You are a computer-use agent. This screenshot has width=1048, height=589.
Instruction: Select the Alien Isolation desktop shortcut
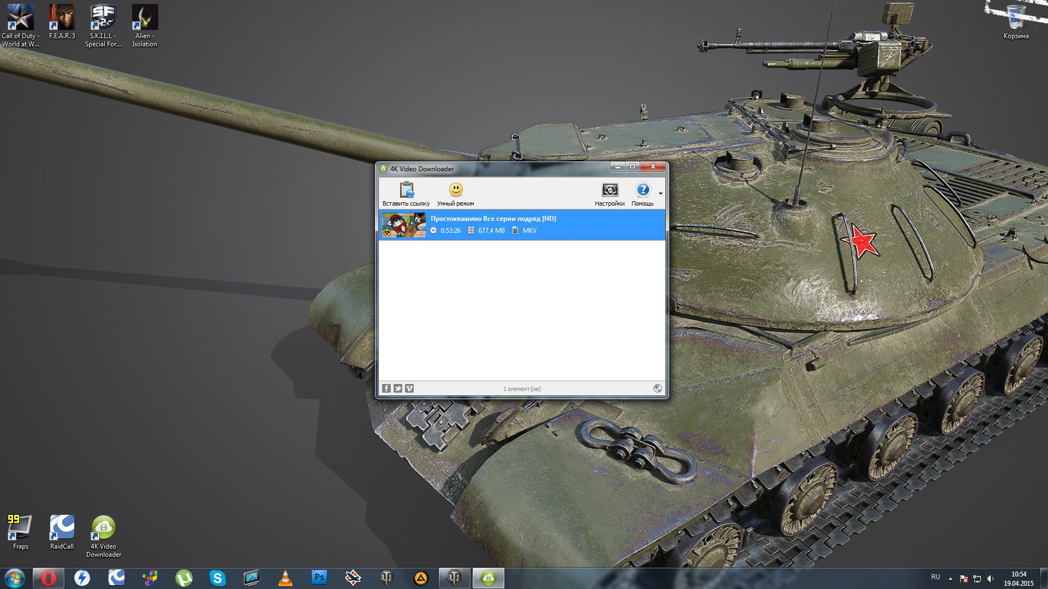(145, 26)
